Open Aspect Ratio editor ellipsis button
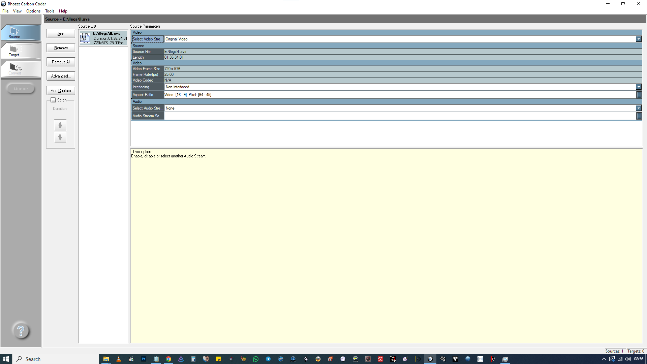Image resolution: width=647 pixels, height=364 pixels. pos(639,95)
